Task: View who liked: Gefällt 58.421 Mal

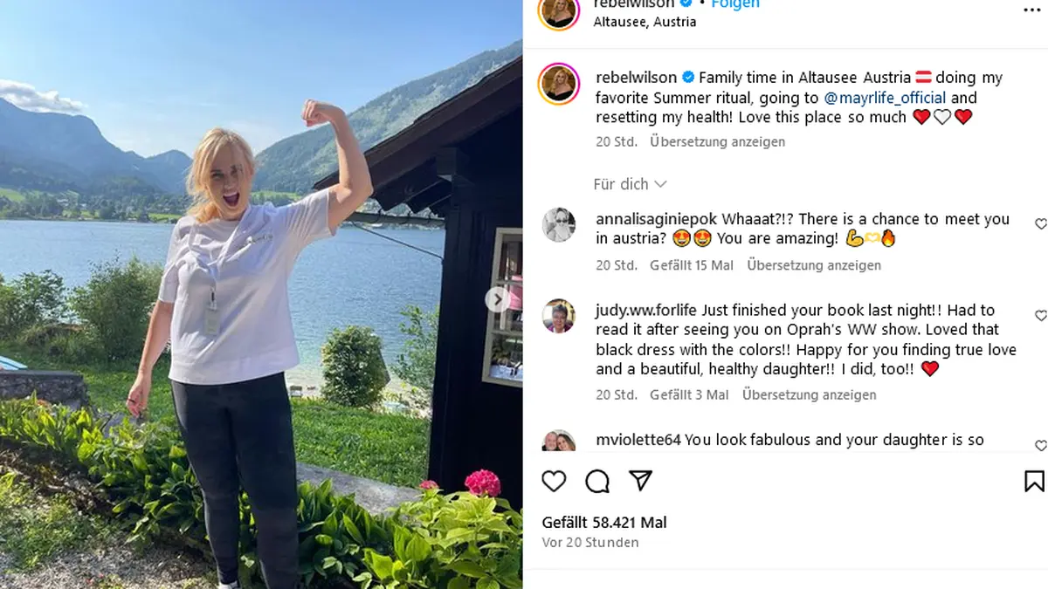Action: [604, 523]
